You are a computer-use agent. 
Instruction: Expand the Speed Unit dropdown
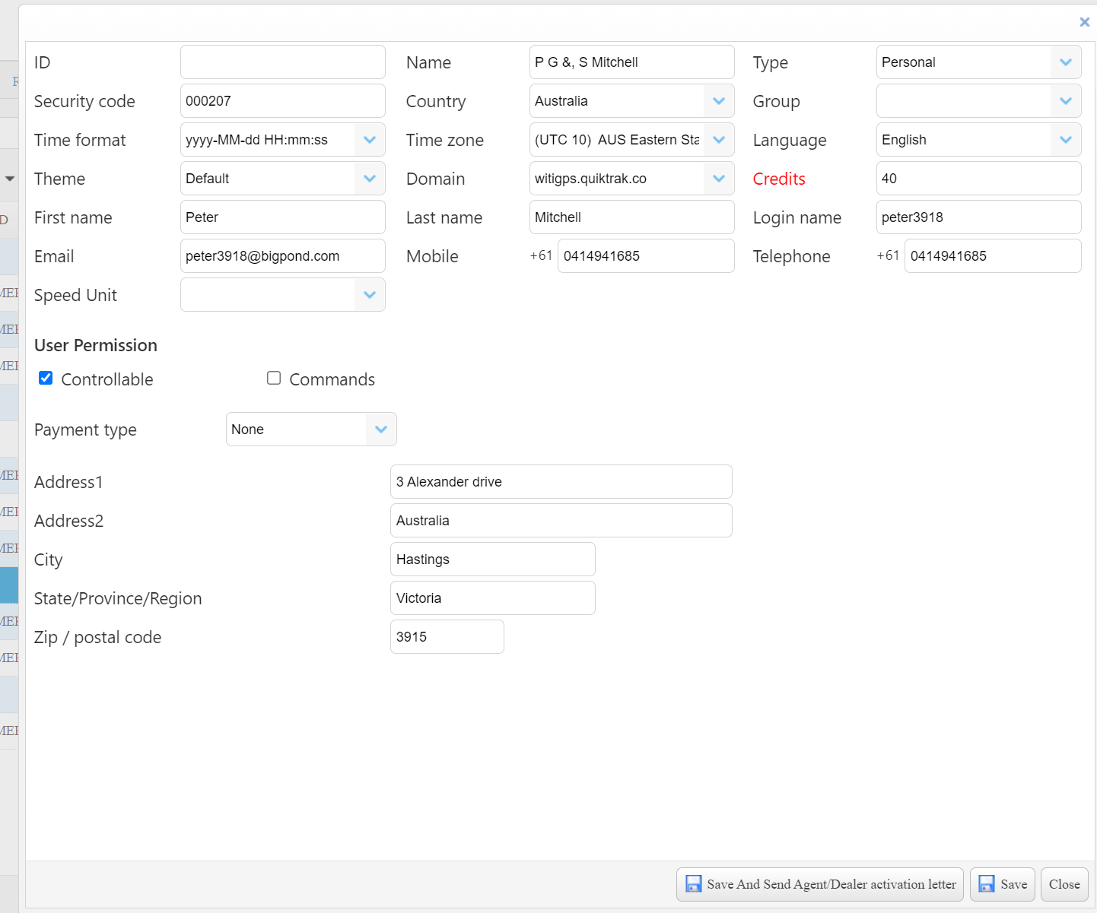pyautogui.click(x=370, y=295)
